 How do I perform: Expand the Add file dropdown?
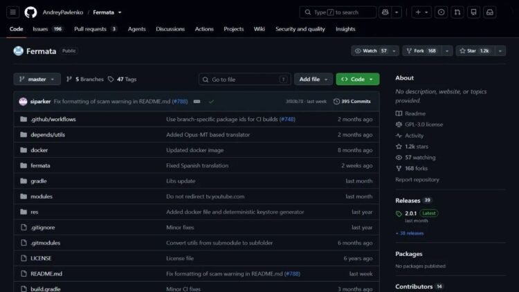pos(313,79)
